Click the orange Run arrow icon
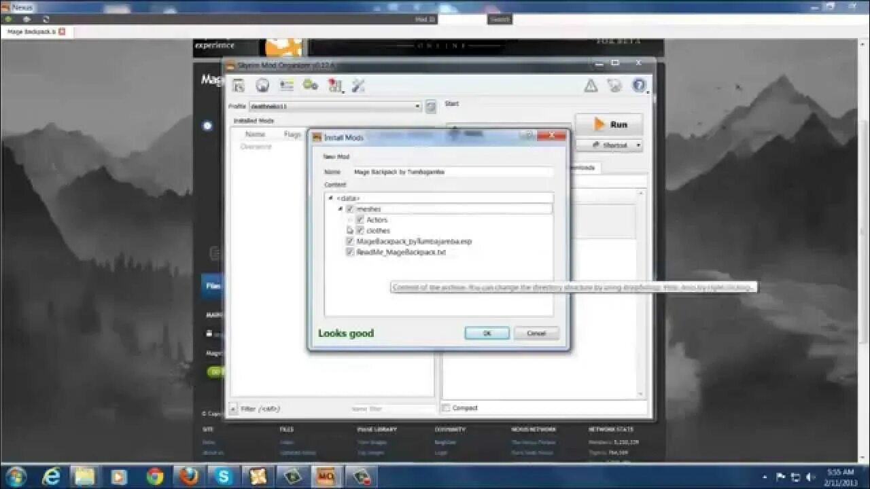870x489 pixels. (x=599, y=124)
